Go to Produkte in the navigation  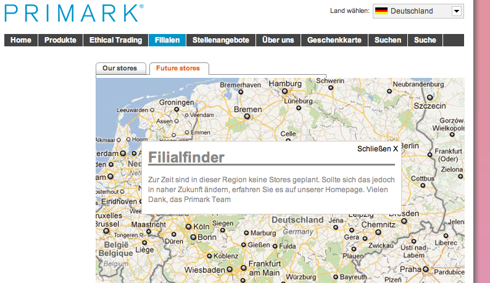coord(60,40)
